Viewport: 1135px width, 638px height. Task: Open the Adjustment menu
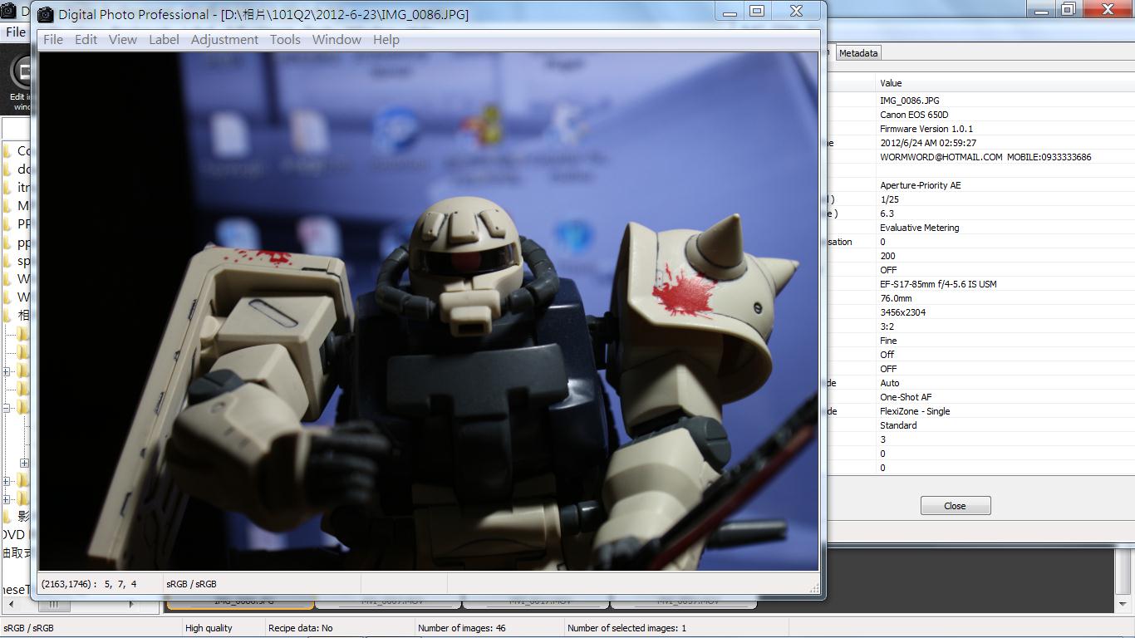tap(224, 39)
